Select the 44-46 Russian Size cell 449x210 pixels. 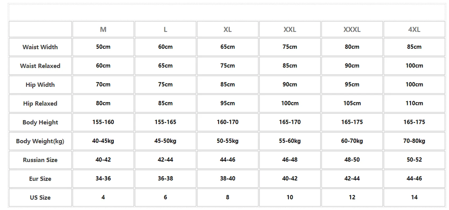pos(228,160)
